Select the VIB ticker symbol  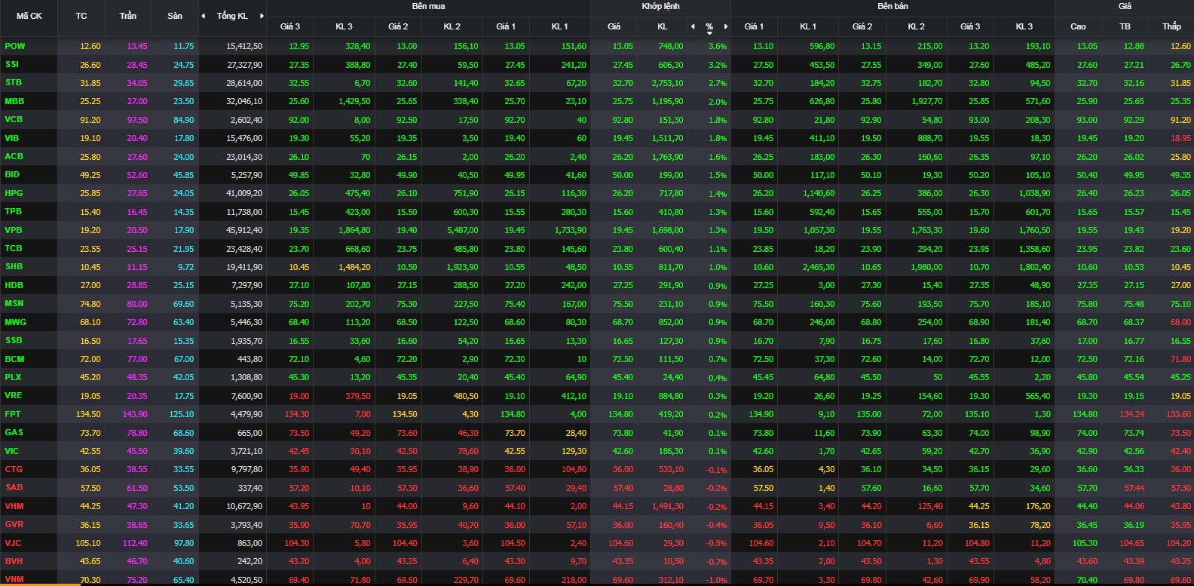pos(12,138)
